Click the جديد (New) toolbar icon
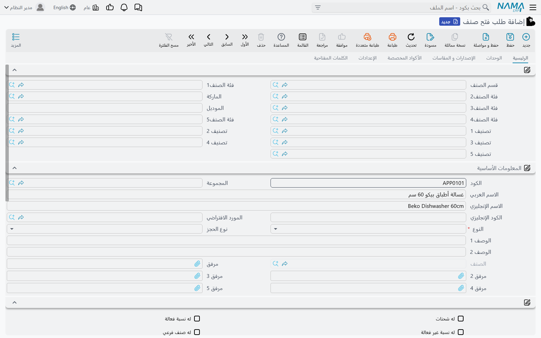Viewport: 541px width, 338px height. point(526,37)
